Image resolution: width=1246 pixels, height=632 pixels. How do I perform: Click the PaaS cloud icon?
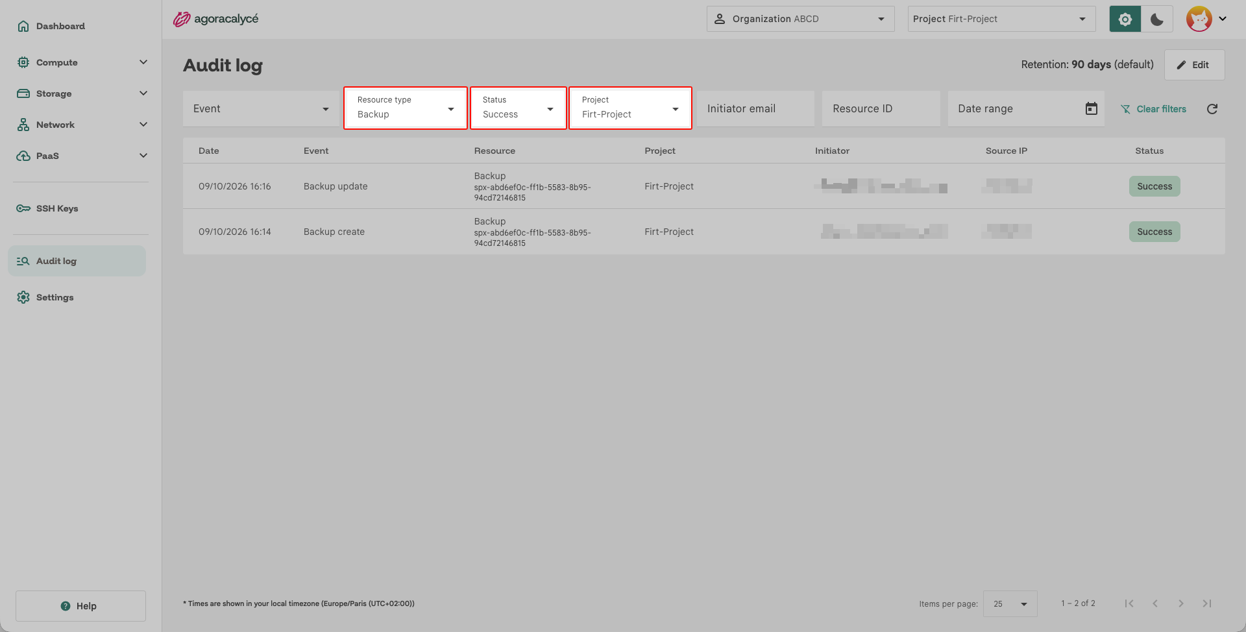click(23, 156)
